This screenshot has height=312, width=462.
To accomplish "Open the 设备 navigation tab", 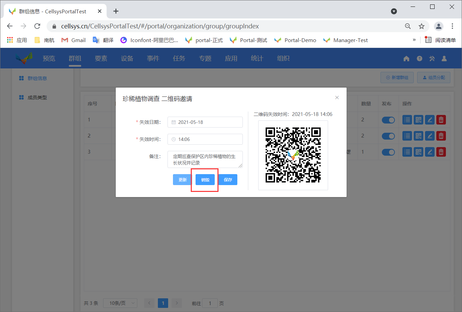I will 127,58.
